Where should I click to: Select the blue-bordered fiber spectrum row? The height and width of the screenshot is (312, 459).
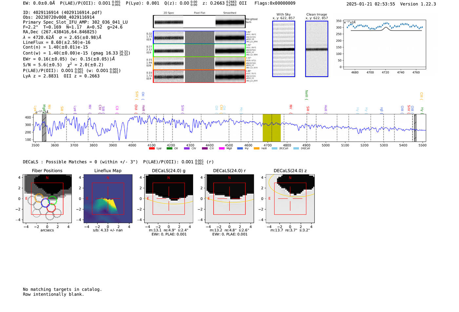pyautogui.click(x=199, y=37)
